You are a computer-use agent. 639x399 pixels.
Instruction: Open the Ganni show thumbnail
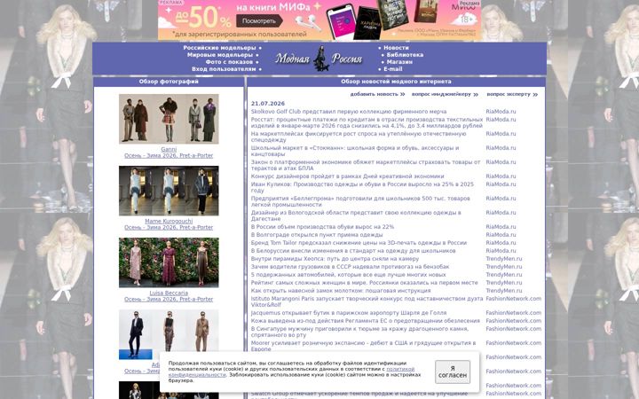[x=169, y=119]
